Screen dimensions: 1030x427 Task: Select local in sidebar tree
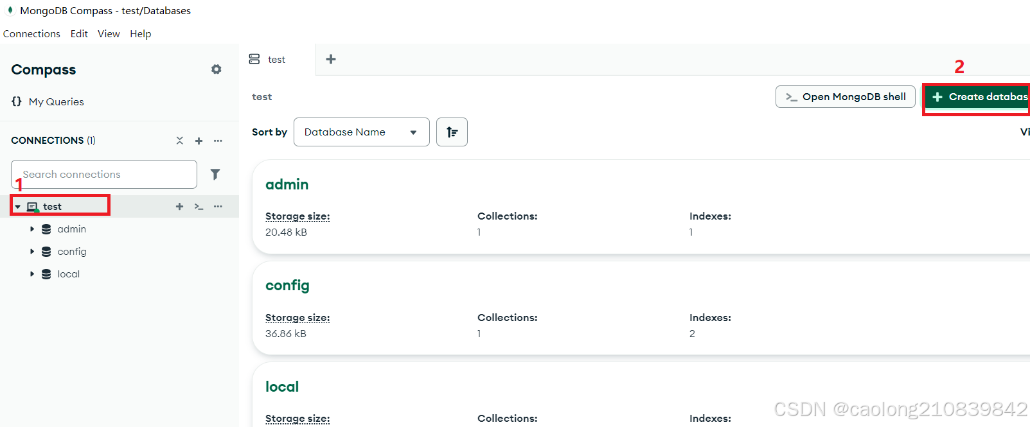[x=69, y=274]
